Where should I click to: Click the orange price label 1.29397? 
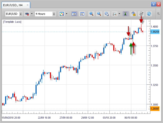[x=155, y=109]
